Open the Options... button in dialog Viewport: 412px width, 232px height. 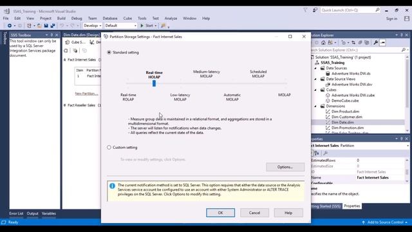point(285,167)
